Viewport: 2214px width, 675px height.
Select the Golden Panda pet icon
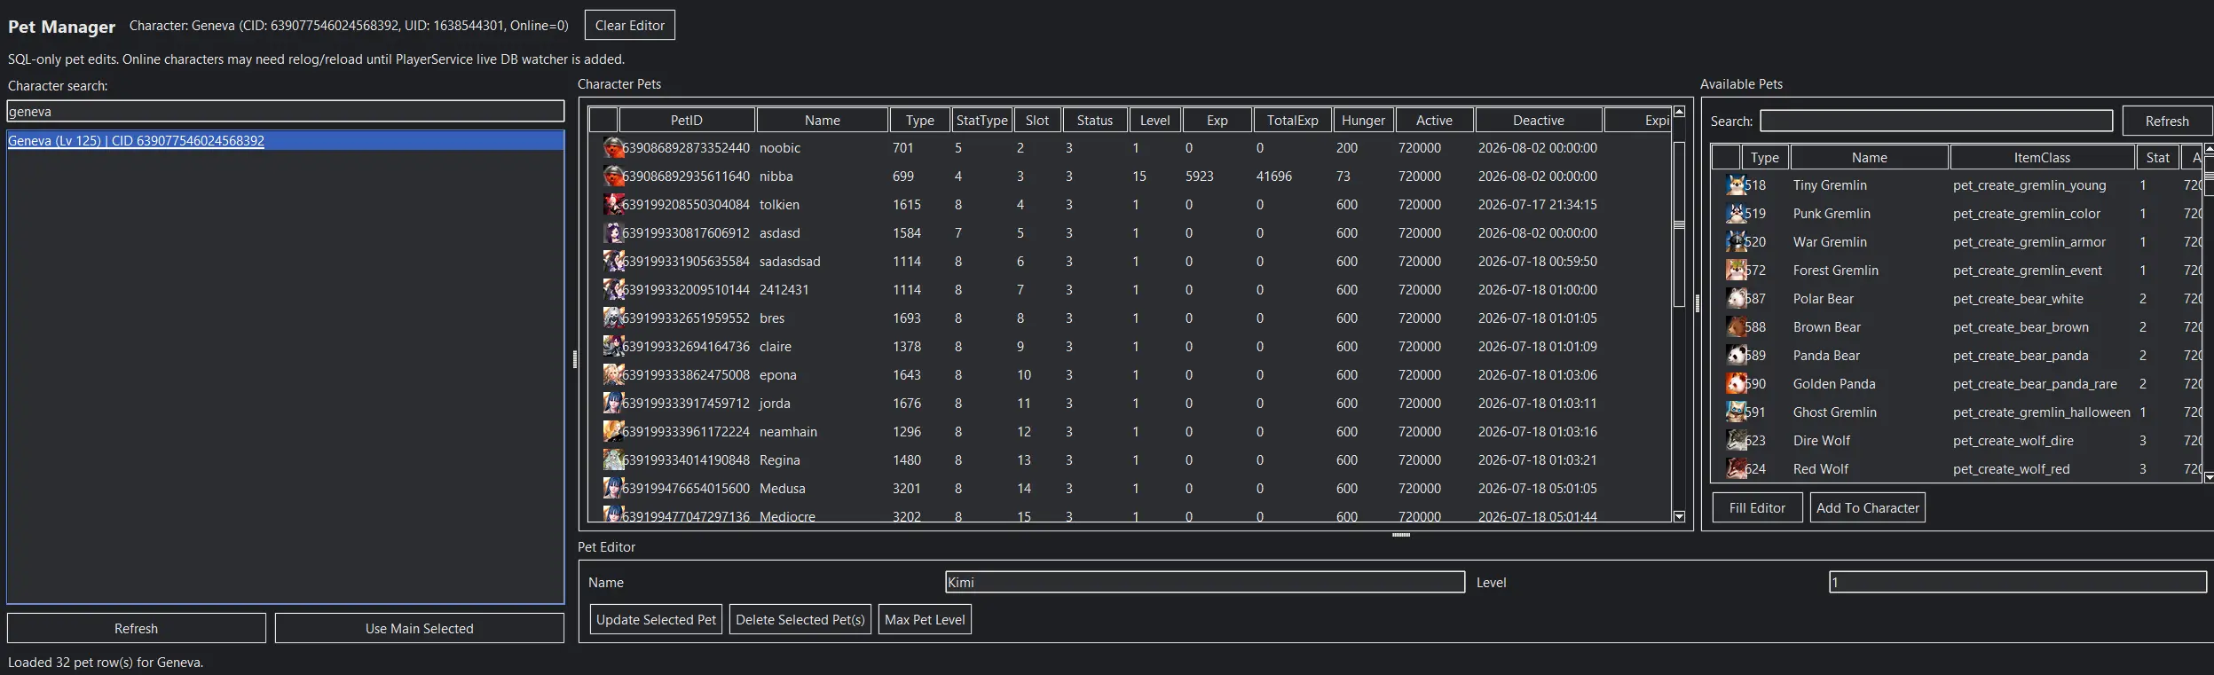coord(1736,384)
